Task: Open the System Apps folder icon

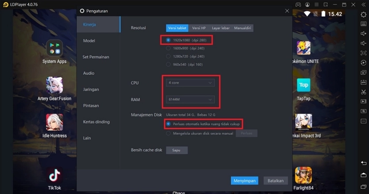Action: 54,48
